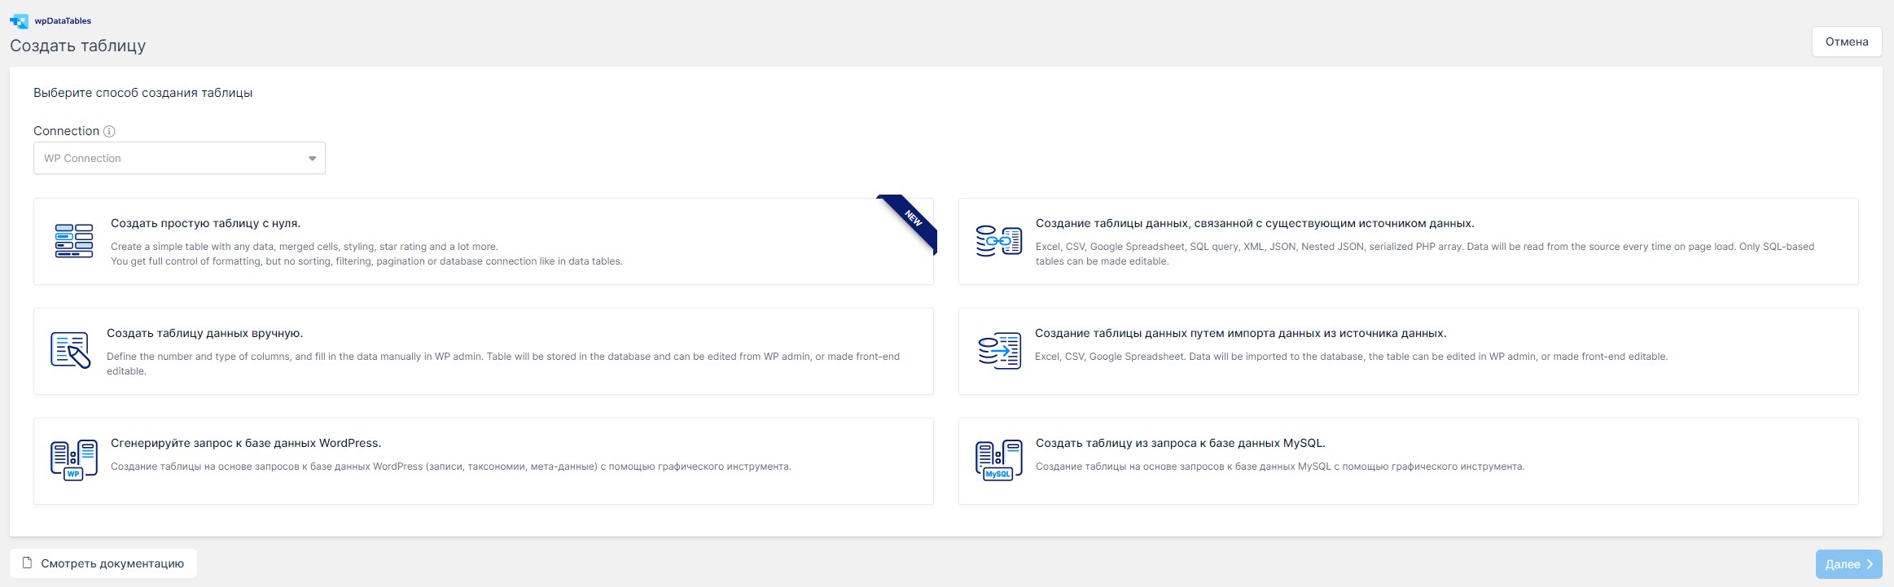This screenshot has width=1894, height=587.
Task: Click the 'Create a simple table with any data' description
Action: 366,254
